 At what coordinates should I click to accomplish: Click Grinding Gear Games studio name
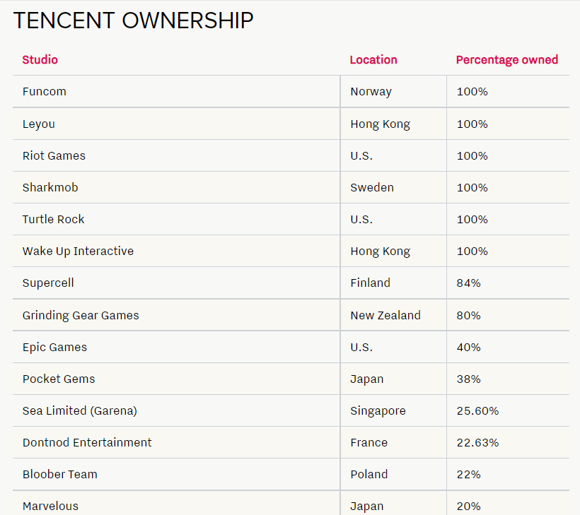coord(81,316)
